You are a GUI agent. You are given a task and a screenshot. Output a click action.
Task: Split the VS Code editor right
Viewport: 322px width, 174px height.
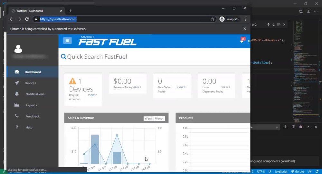point(308,11)
